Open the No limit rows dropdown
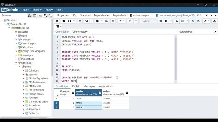The image size is (218, 122). (149, 21)
